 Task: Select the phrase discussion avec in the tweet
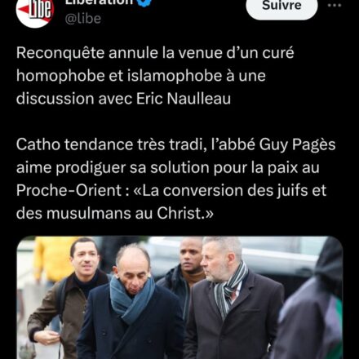[x=74, y=98]
